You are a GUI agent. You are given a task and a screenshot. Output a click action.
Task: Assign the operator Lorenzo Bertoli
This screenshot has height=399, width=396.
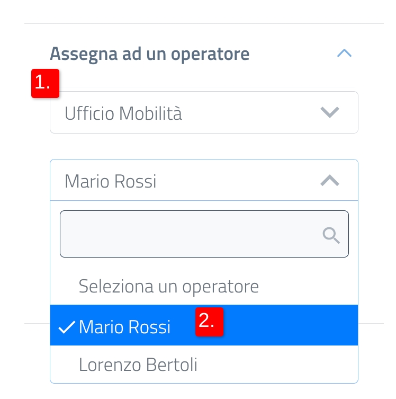[138, 365]
